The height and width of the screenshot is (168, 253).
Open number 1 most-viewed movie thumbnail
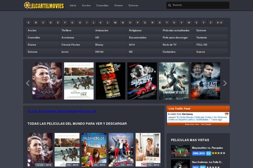click(180, 151)
